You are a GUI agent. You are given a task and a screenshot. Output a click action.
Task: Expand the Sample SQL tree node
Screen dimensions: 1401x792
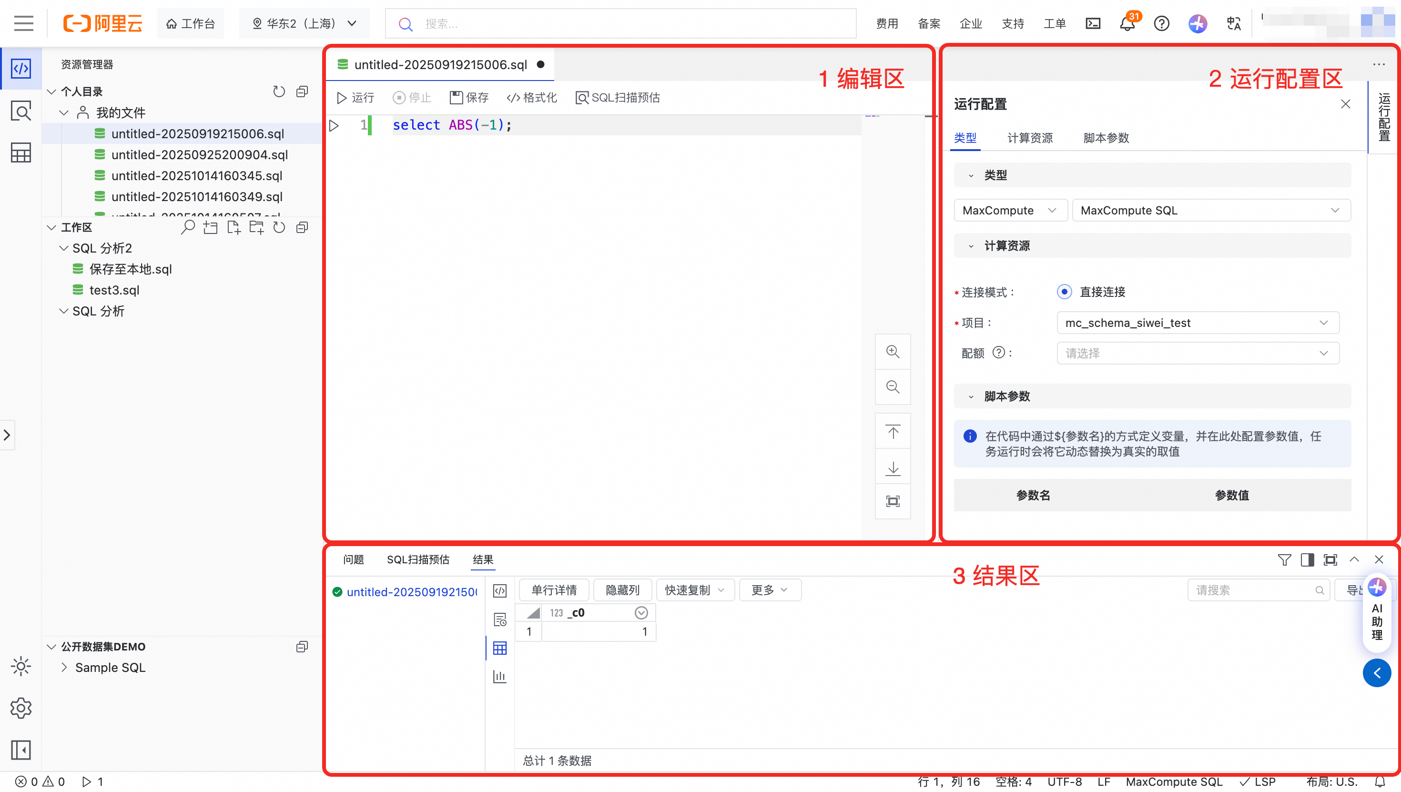tap(64, 667)
